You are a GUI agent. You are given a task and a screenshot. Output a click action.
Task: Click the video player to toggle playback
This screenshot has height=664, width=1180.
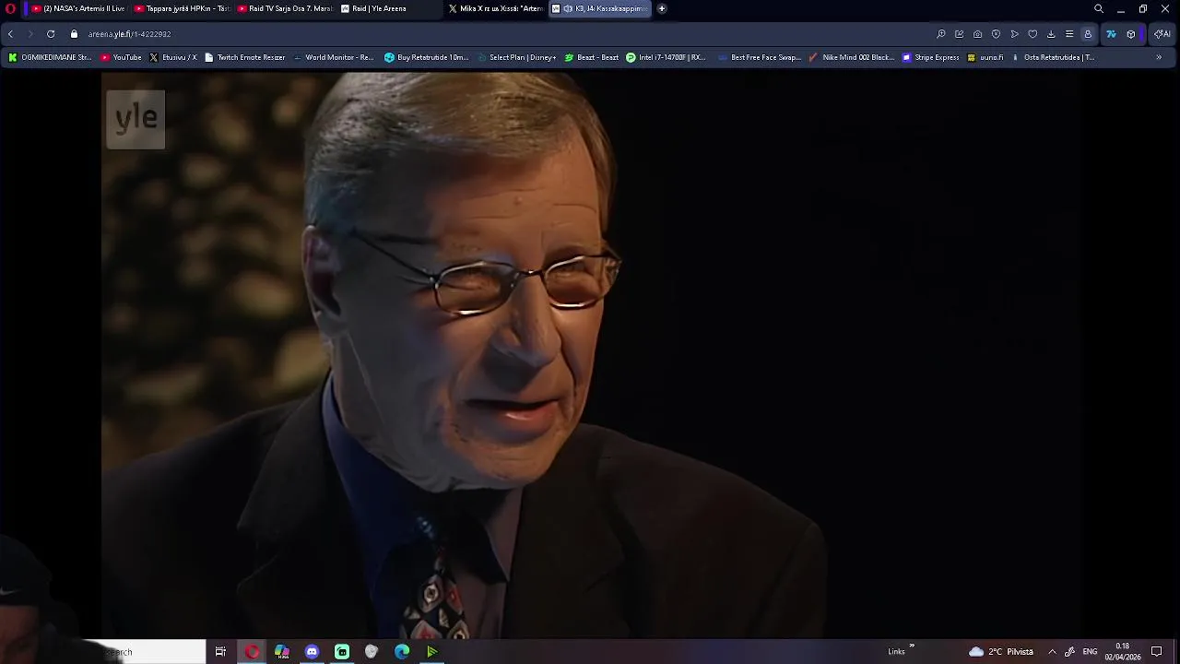click(590, 355)
